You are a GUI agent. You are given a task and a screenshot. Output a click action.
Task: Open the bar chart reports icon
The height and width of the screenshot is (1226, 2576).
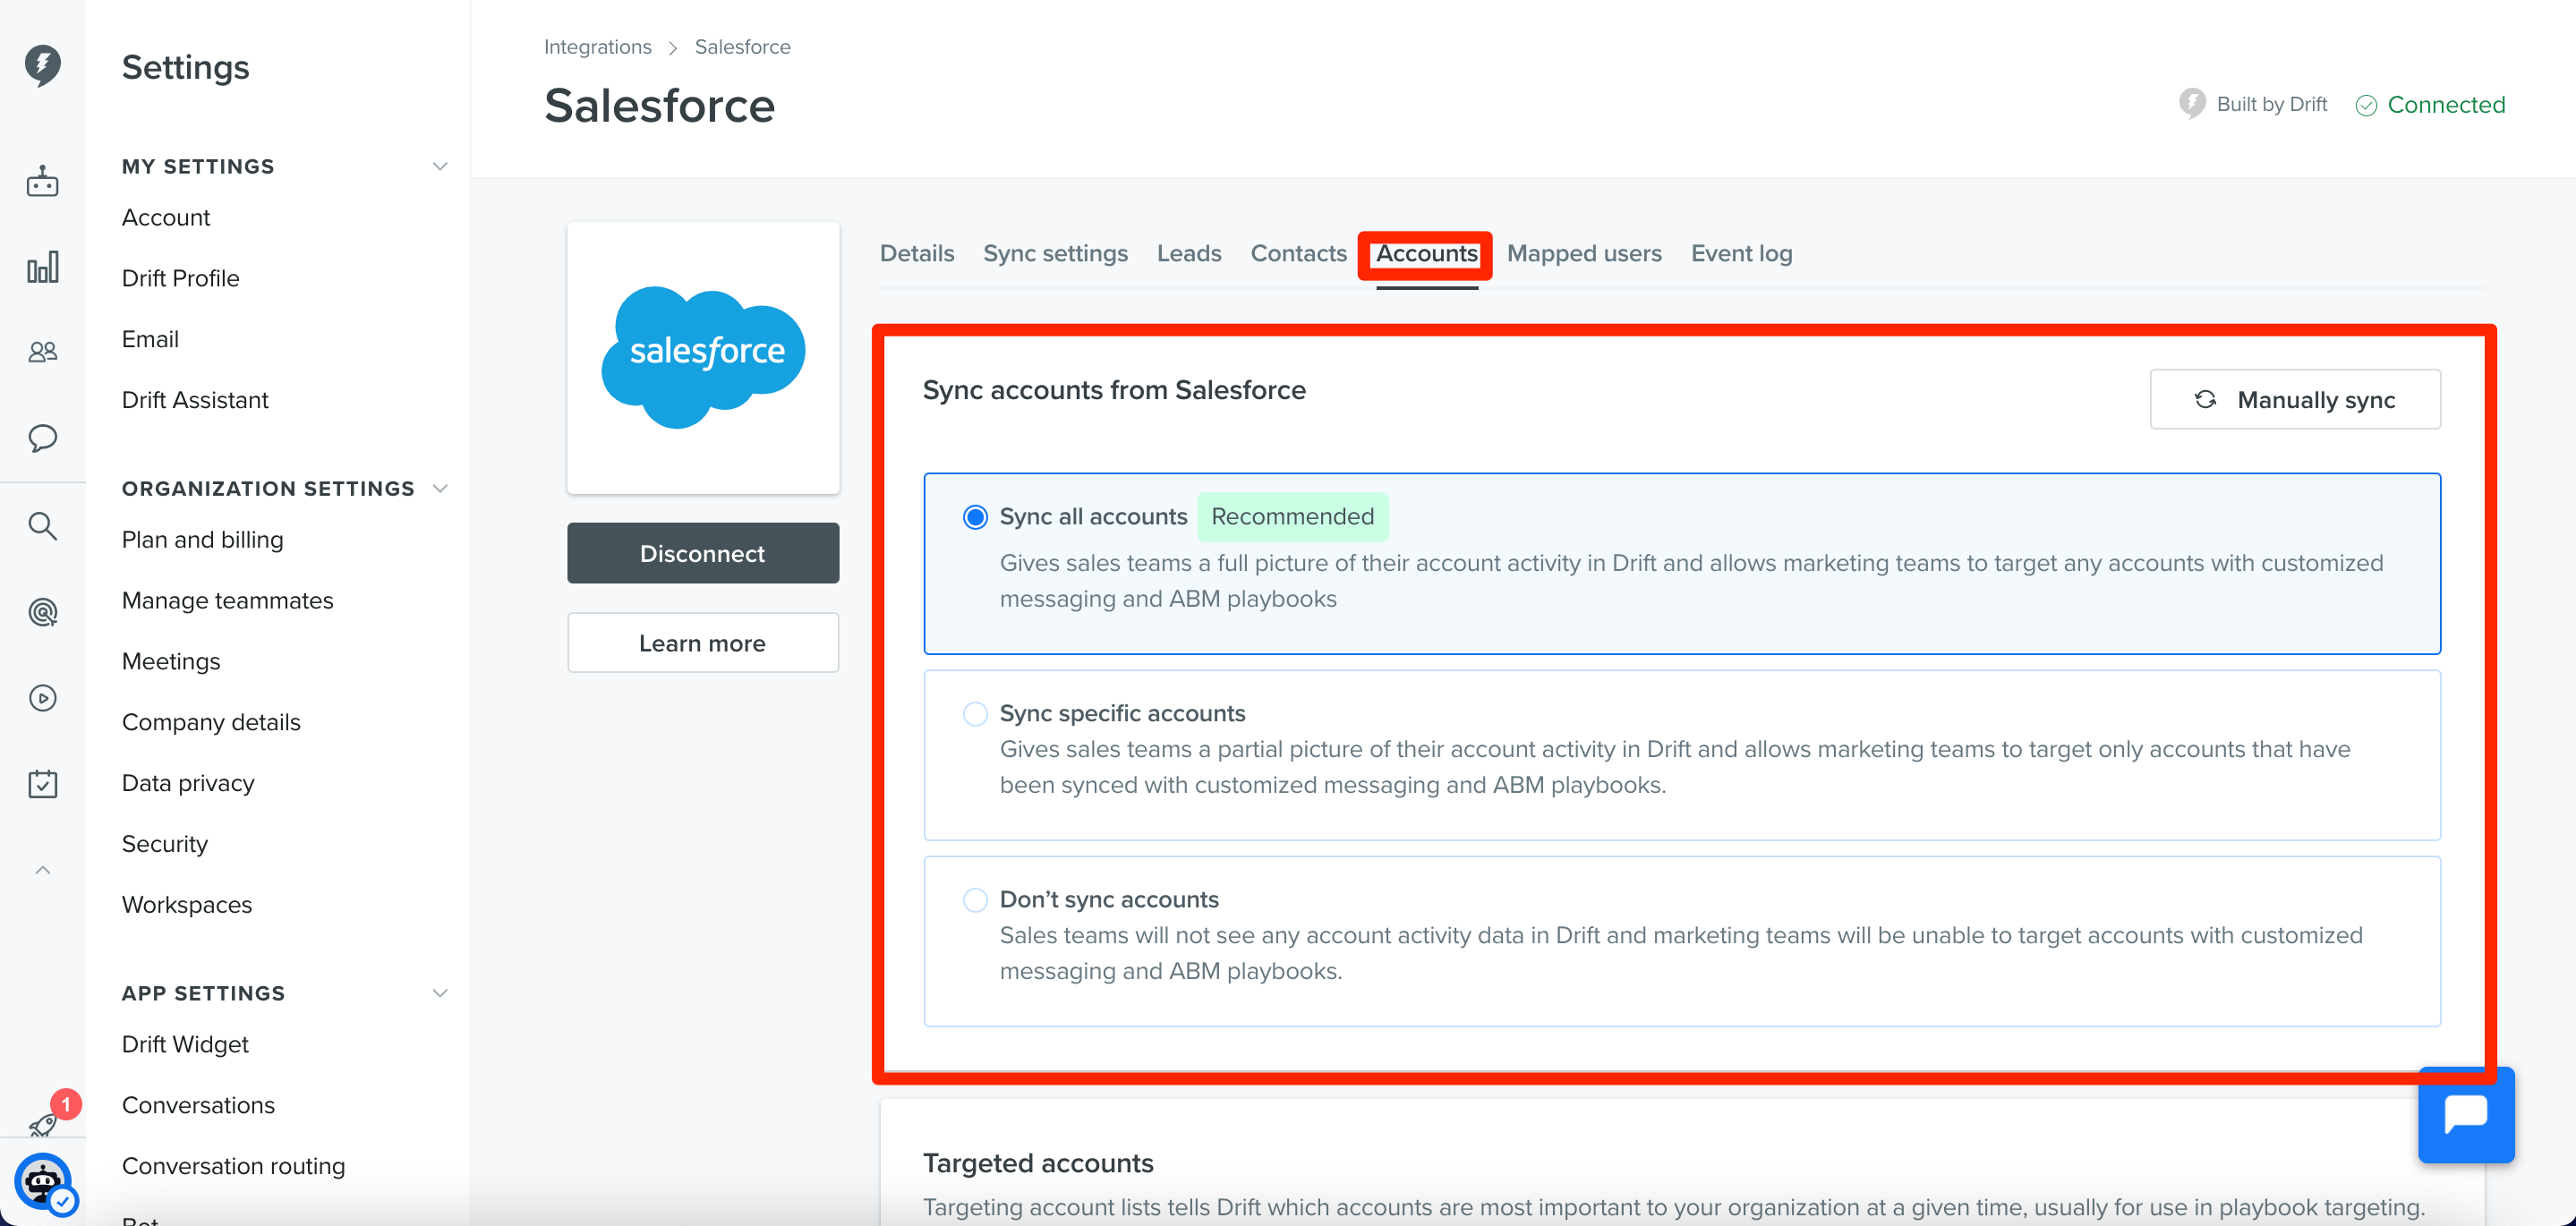pos(42,267)
